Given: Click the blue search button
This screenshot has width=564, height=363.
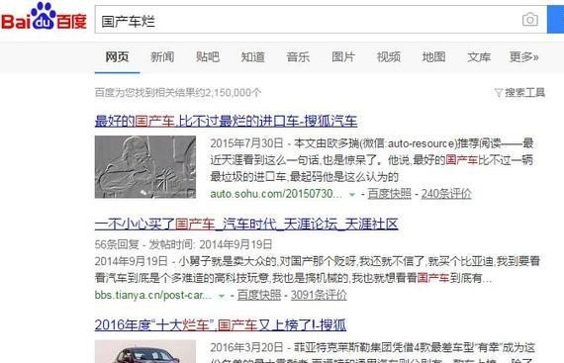Looking at the screenshot, I should coord(556,20).
